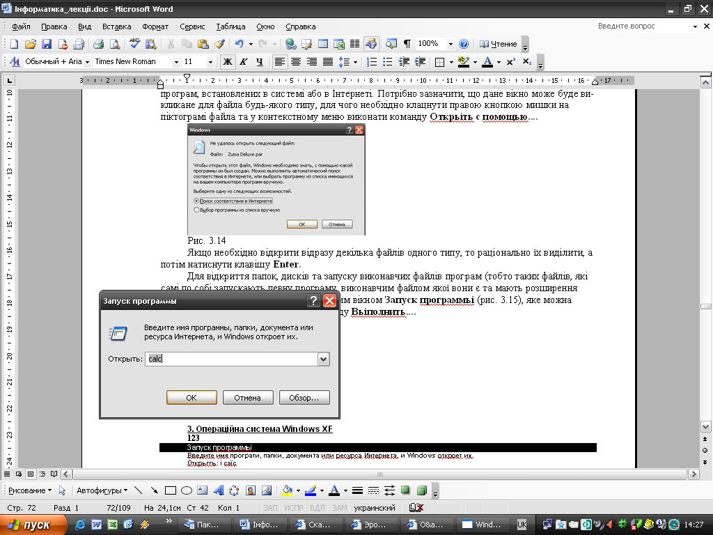Center the paragraph text
The width and height of the screenshot is (713, 535).
pyautogui.click(x=296, y=62)
